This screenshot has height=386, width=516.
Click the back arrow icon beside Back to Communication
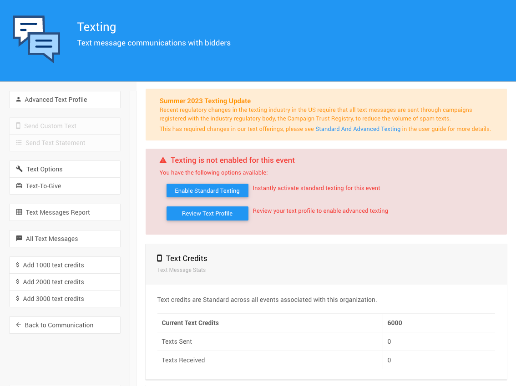pos(19,325)
